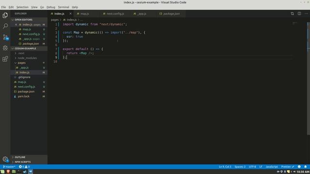Close the index.js editor tab
Screen dimensions: 310x174
pos(70,14)
